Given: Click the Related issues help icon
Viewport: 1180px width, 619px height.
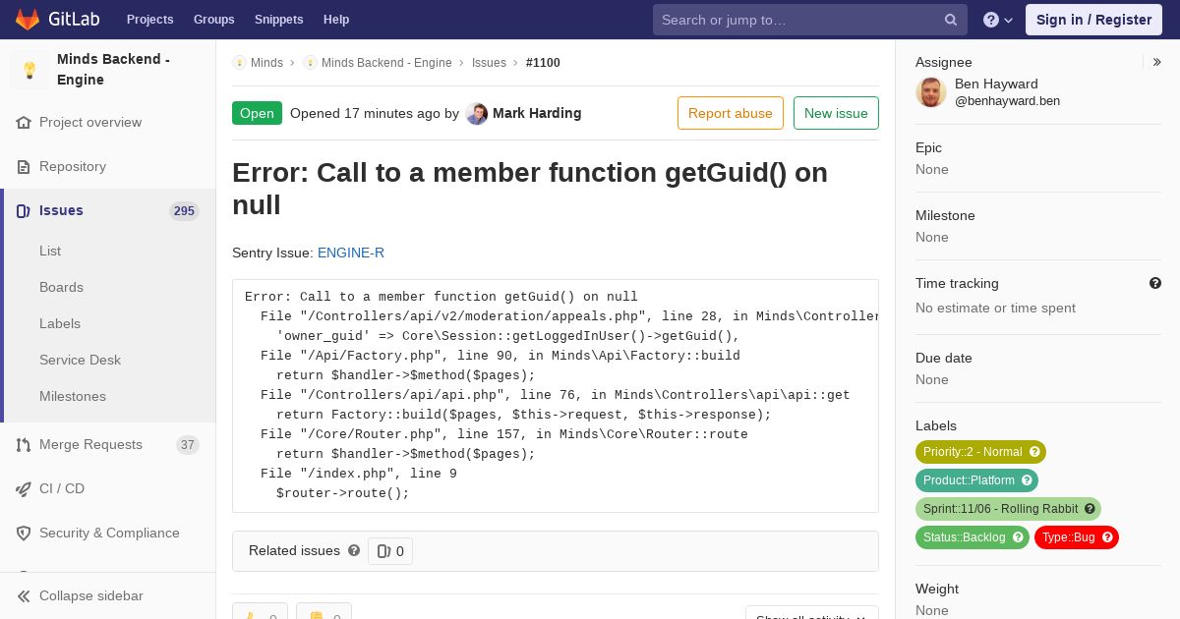Looking at the screenshot, I should pyautogui.click(x=354, y=550).
